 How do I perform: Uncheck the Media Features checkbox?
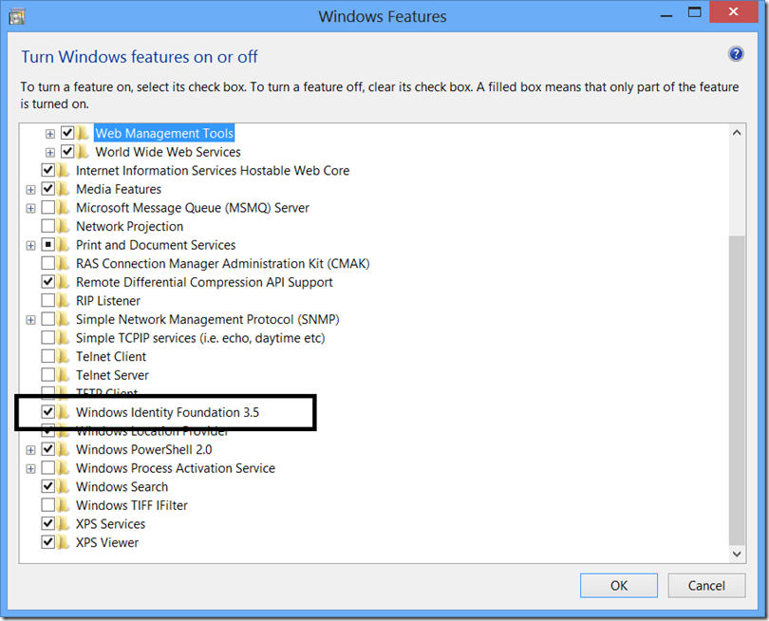coord(48,189)
